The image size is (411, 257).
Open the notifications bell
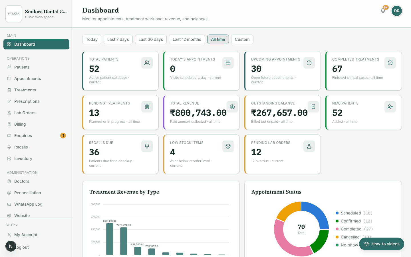[x=383, y=11]
